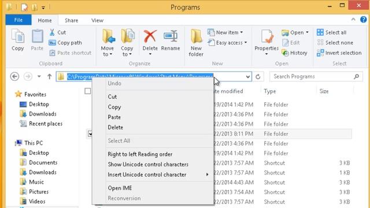Open the File tab

coord(18,20)
